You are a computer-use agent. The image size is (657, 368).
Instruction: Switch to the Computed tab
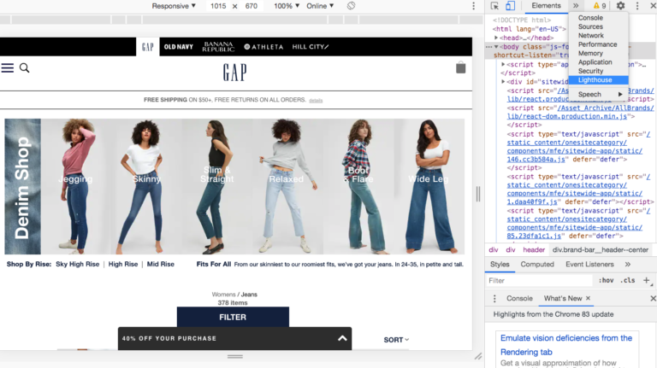[537, 265]
